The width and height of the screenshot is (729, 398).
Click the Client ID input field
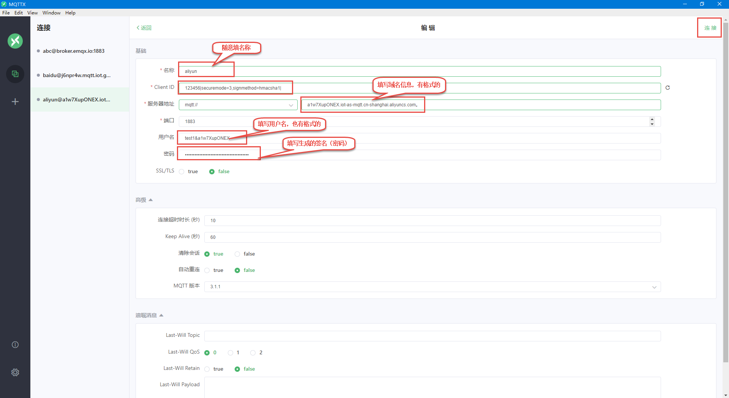click(420, 88)
